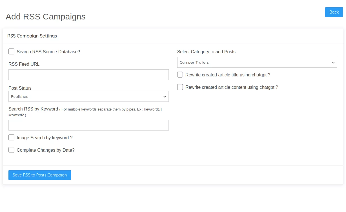Toggle Complete Changes by Date checkbox
Image resolution: width=346 pixels, height=212 pixels.
coord(11,150)
